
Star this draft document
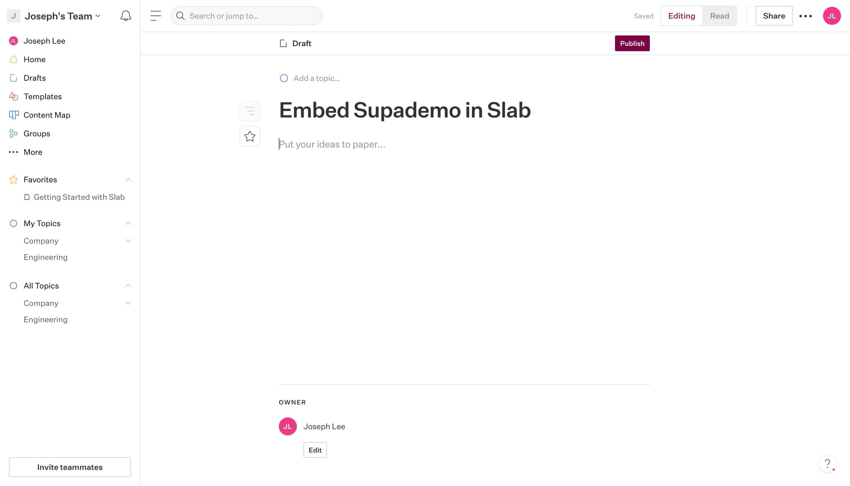249,136
